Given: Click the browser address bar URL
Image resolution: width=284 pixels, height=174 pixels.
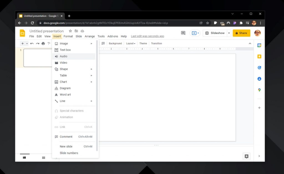Looking at the screenshot, I should coord(106,23).
